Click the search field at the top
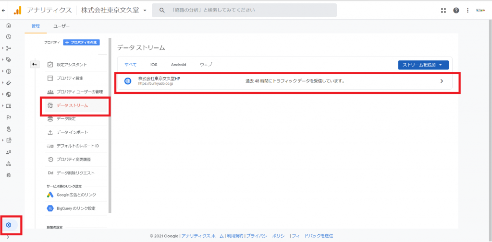492x242 pixels. pyautogui.click(x=244, y=10)
